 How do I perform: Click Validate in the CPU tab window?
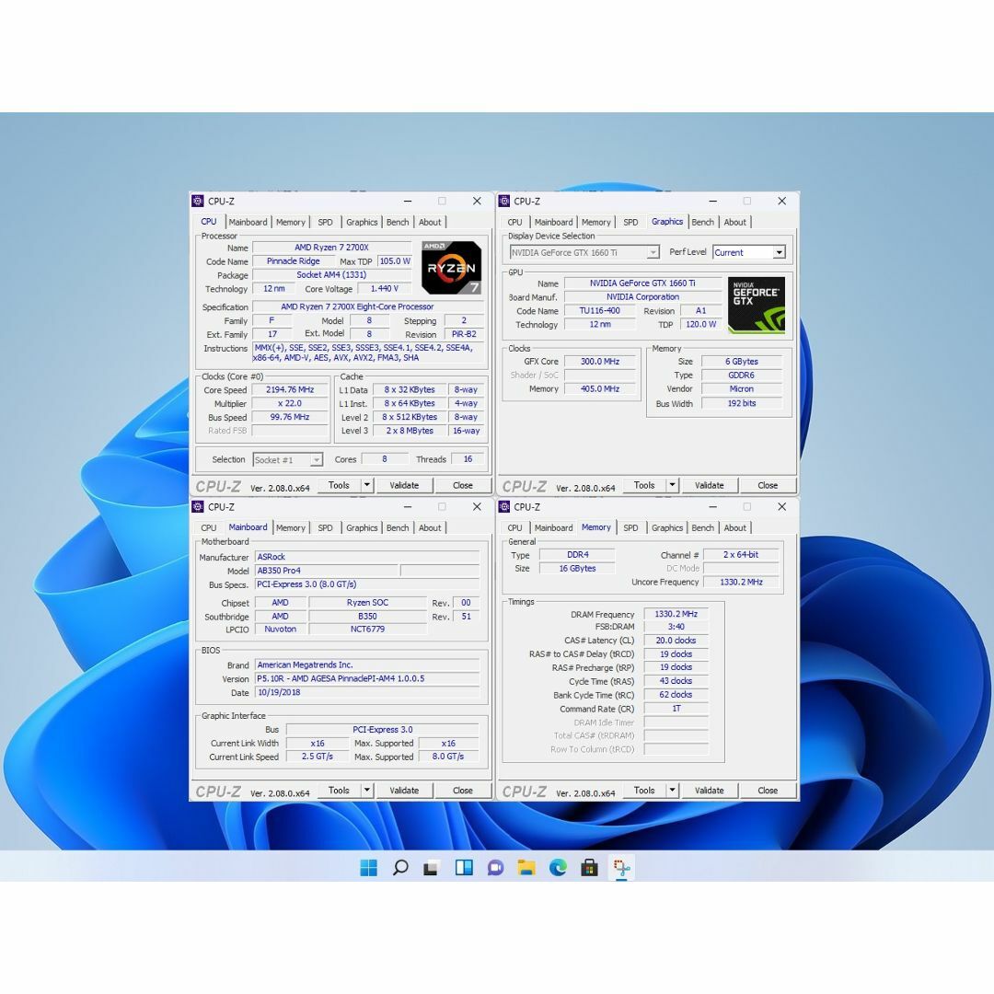404,485
